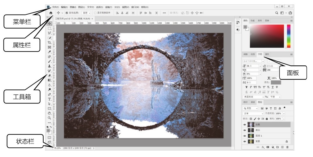Select the Hand tool in the toolbox

[49, 113]
